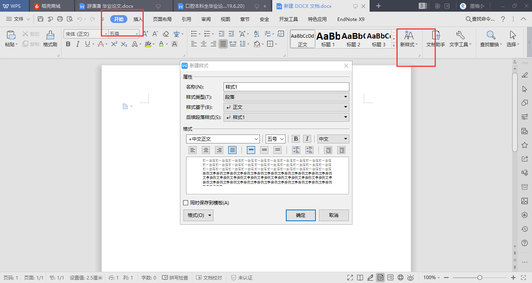Click the Strikethrough icon in the ribbon

click(x=101, y=44)
